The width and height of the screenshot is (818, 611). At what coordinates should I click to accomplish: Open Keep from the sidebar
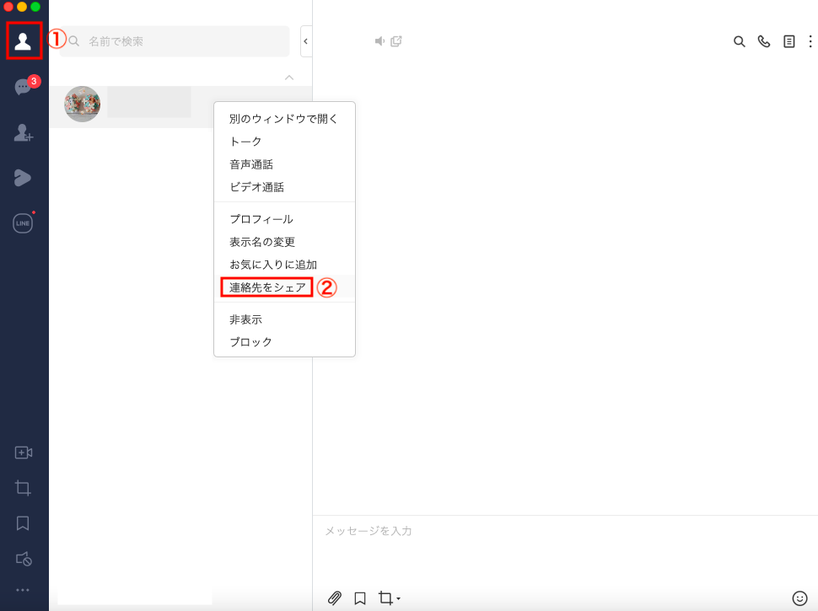click(24, 523)
